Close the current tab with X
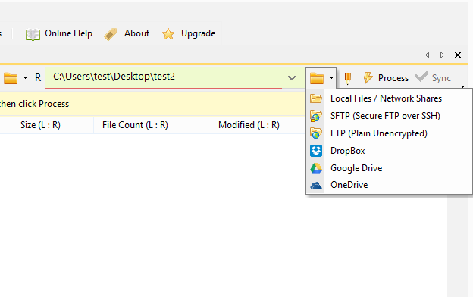 [458, 55]
